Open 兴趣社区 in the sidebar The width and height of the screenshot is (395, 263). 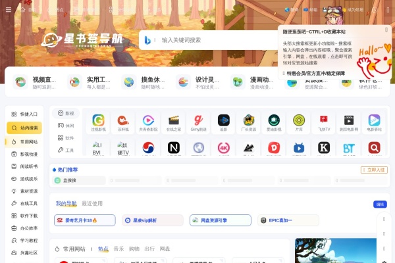point(24,252)
